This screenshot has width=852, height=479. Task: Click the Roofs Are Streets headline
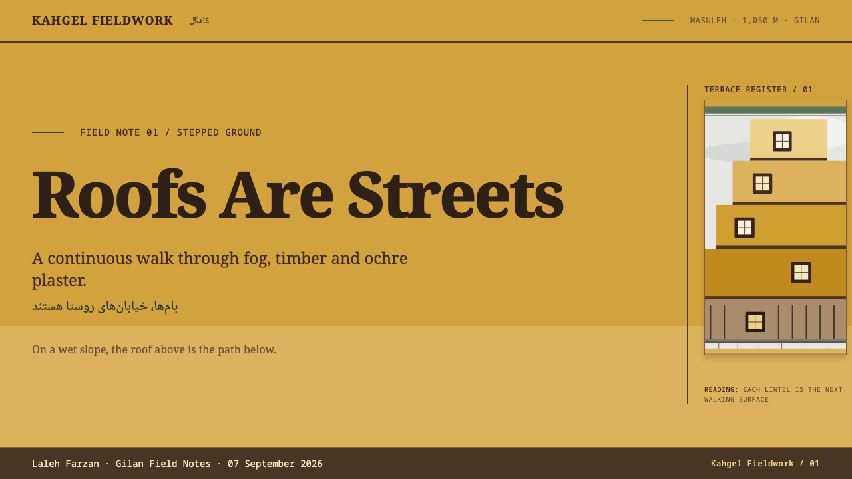click(x=298, y=194)
